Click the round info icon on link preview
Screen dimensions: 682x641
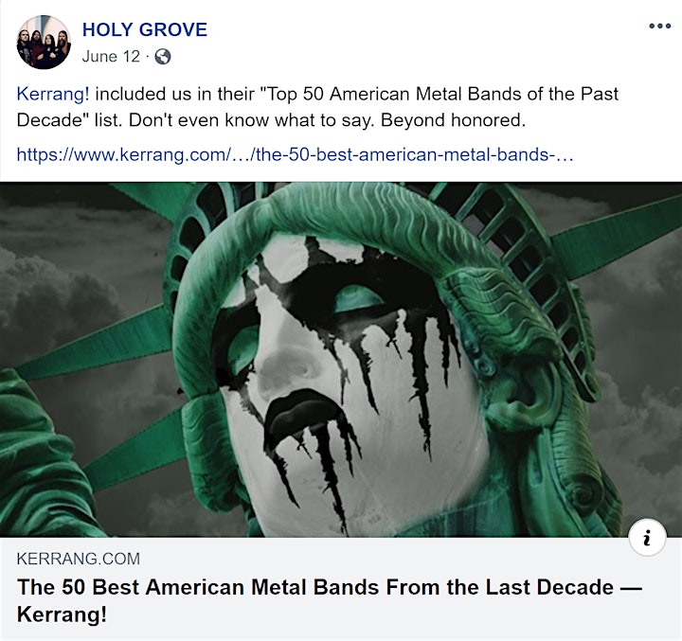point(647,538)
